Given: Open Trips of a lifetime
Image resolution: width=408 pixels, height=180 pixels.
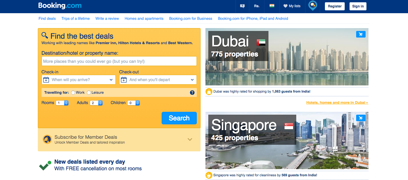Looking at the screenshot, I should [76, 19].
